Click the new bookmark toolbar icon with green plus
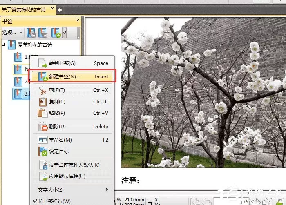The height and width of the screenshot is (205, 286). pyautogui.click(x=56, y=33)
